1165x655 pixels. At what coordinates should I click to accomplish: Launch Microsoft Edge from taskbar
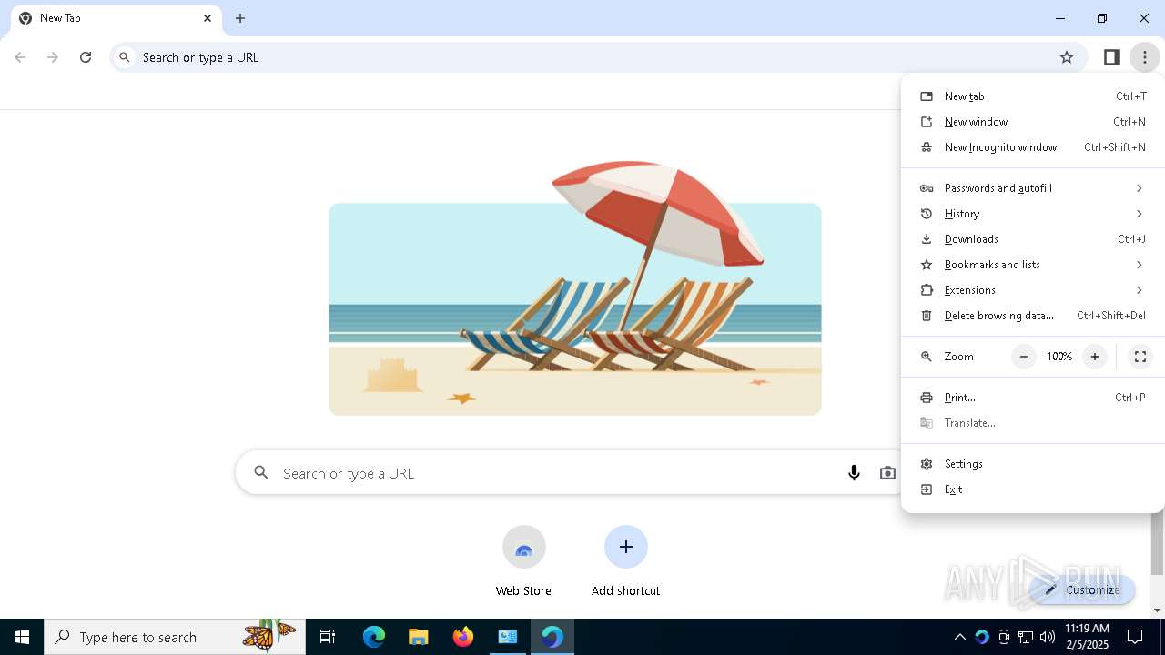373,637
